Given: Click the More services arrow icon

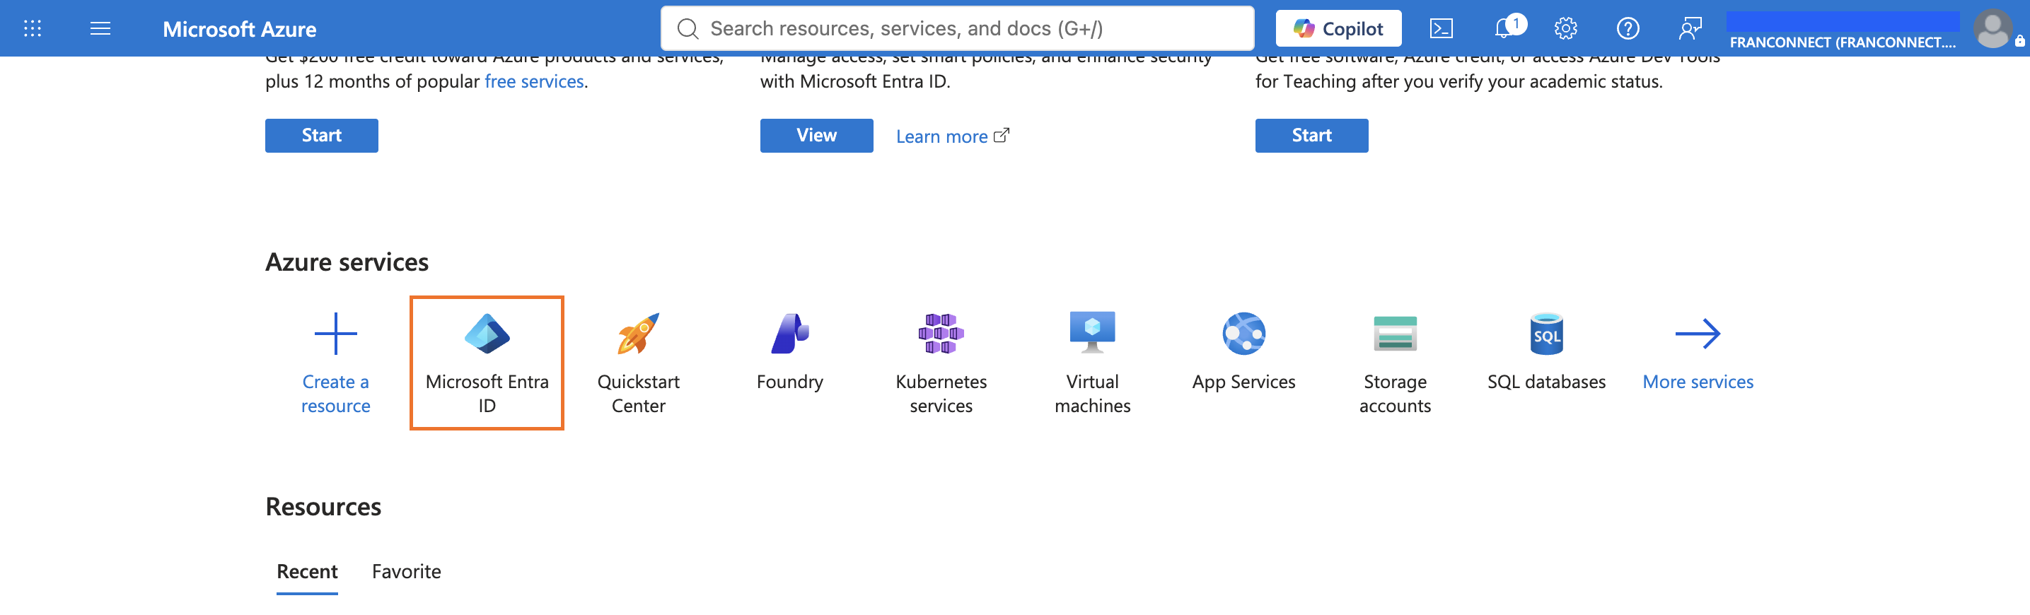Looking at the screenshot, I should [x=1698, y=334].
